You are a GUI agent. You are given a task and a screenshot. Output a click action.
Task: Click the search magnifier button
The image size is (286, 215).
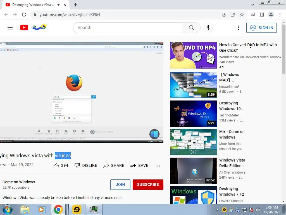(x=192, y=28)
